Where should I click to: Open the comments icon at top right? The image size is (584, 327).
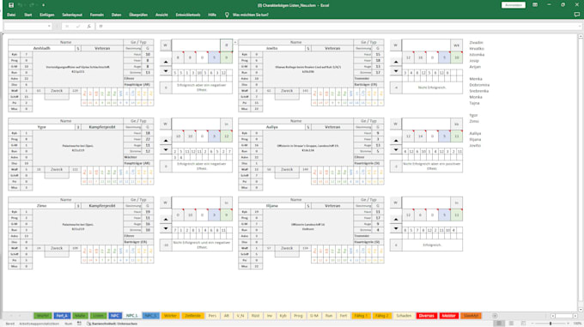pos(577,15)
